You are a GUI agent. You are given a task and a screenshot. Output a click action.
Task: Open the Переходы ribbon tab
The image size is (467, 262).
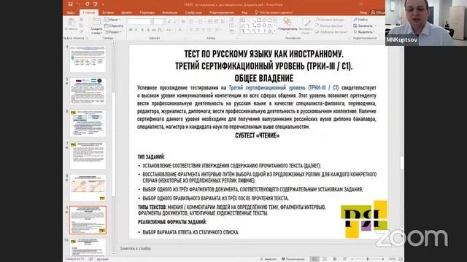coord(147,12)
